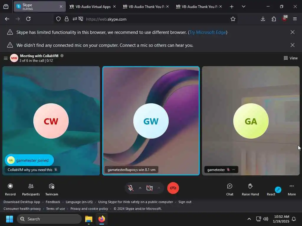Open the red extension with badge 10

click(285, 19)
